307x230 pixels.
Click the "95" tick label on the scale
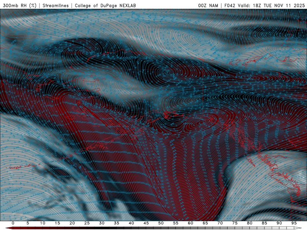click(294, 223)
